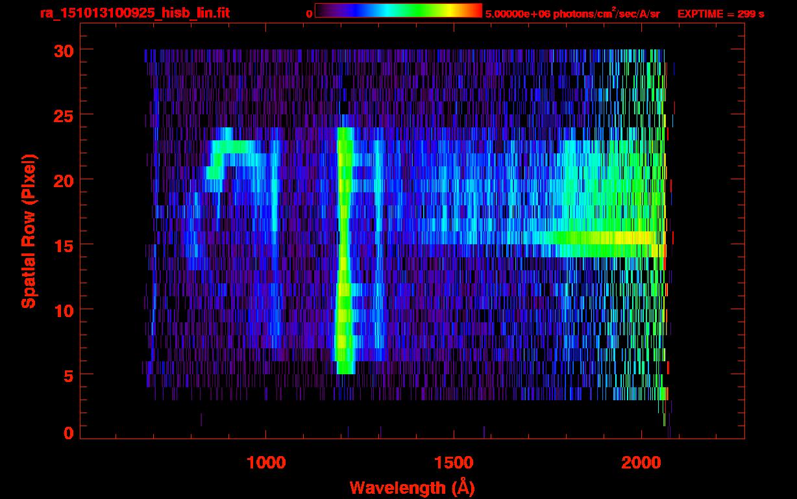797x499 pixels.
Task: Click the Spatial Row (Pixel) axis label
Action: pyautogui.click(x=30, y=231)
